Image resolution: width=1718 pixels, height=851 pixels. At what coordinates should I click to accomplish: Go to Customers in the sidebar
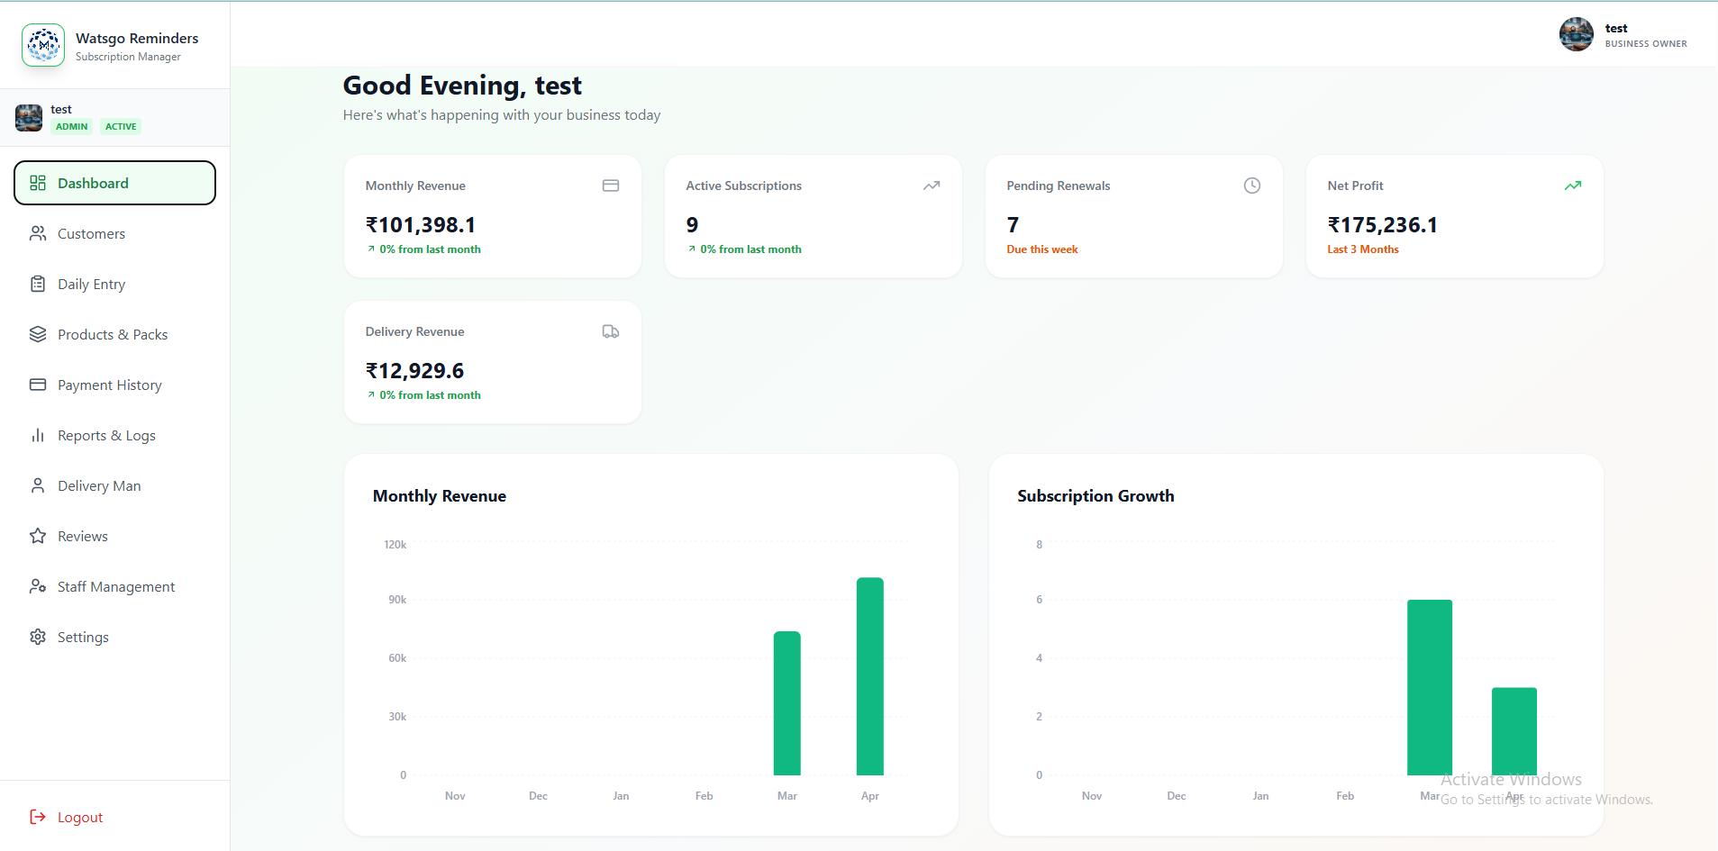91,233
